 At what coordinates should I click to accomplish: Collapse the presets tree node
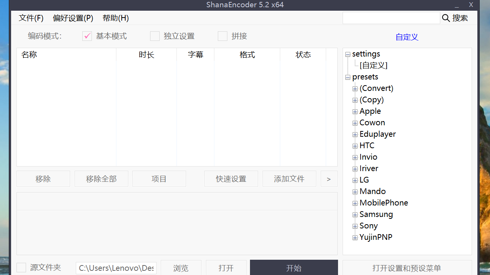pos(348,77)
